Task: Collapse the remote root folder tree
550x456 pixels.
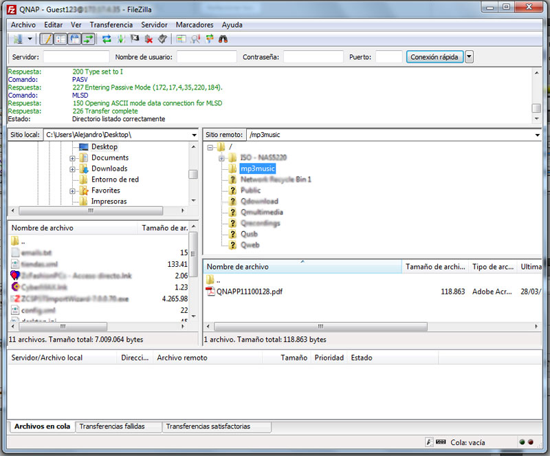Action: coord(210,147)
